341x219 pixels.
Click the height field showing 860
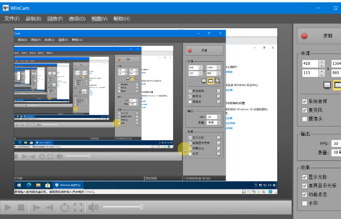336,73
